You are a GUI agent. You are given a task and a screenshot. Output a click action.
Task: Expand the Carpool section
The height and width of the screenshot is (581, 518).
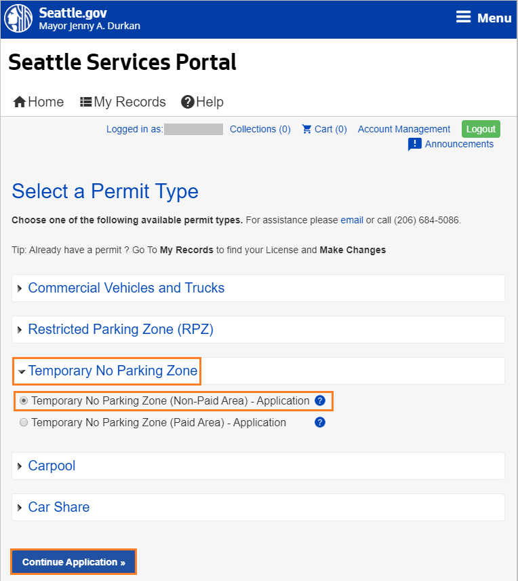52,466
